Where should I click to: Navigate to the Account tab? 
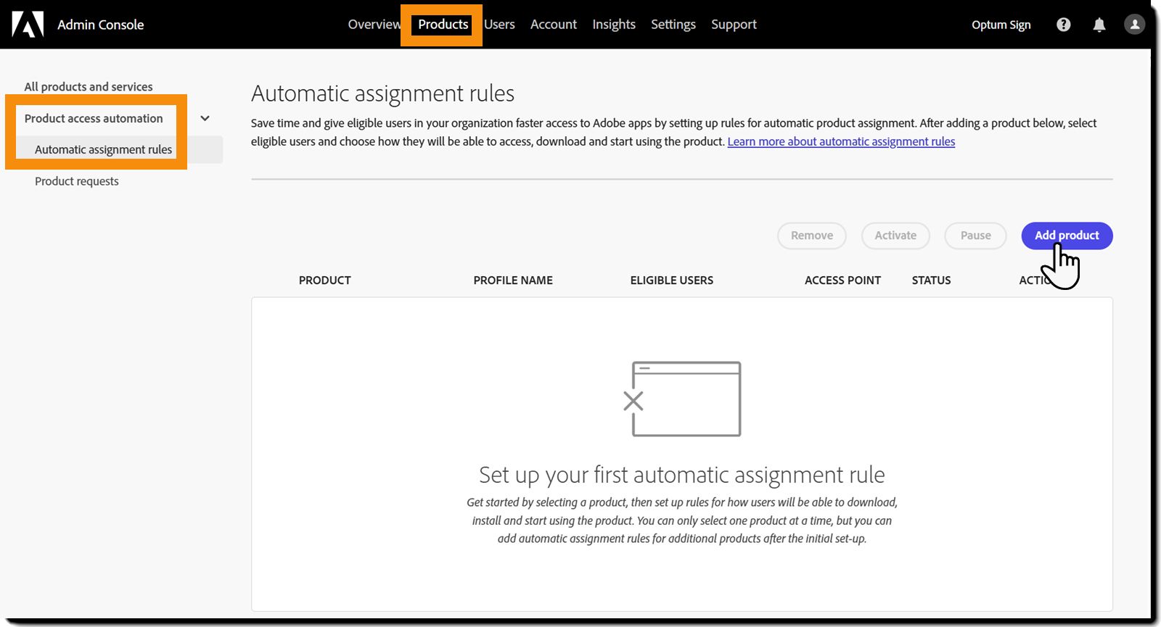[x=553, y=25]
